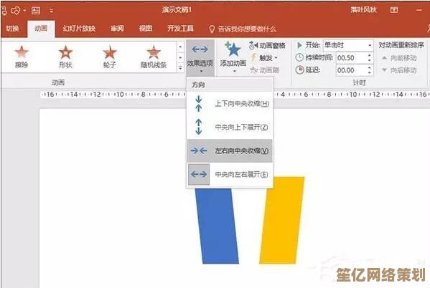Click the 方向 header in dropdown

pos(198,85)
